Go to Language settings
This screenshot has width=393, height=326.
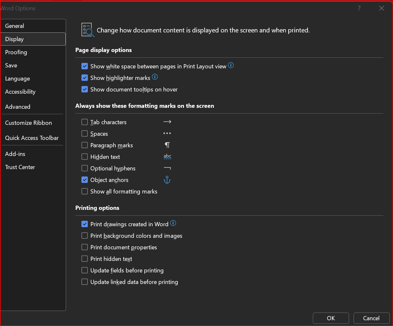pos(33,79)
